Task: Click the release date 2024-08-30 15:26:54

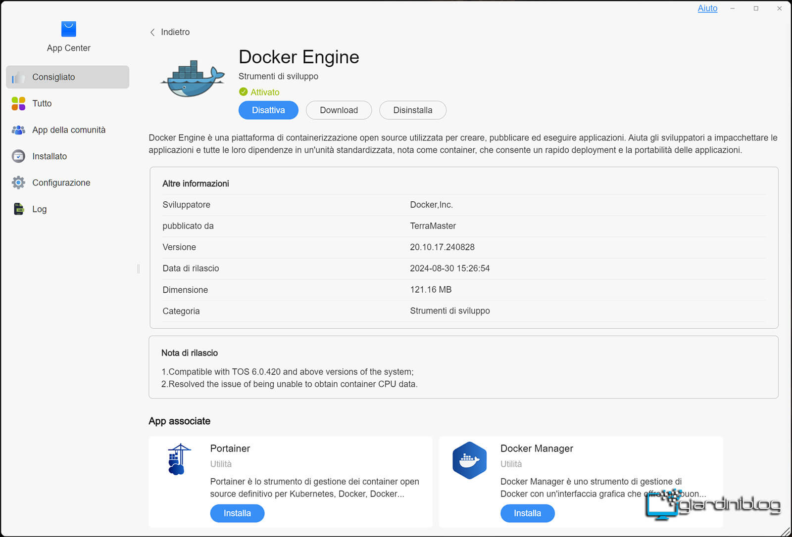Action: (x=449, y=268)
